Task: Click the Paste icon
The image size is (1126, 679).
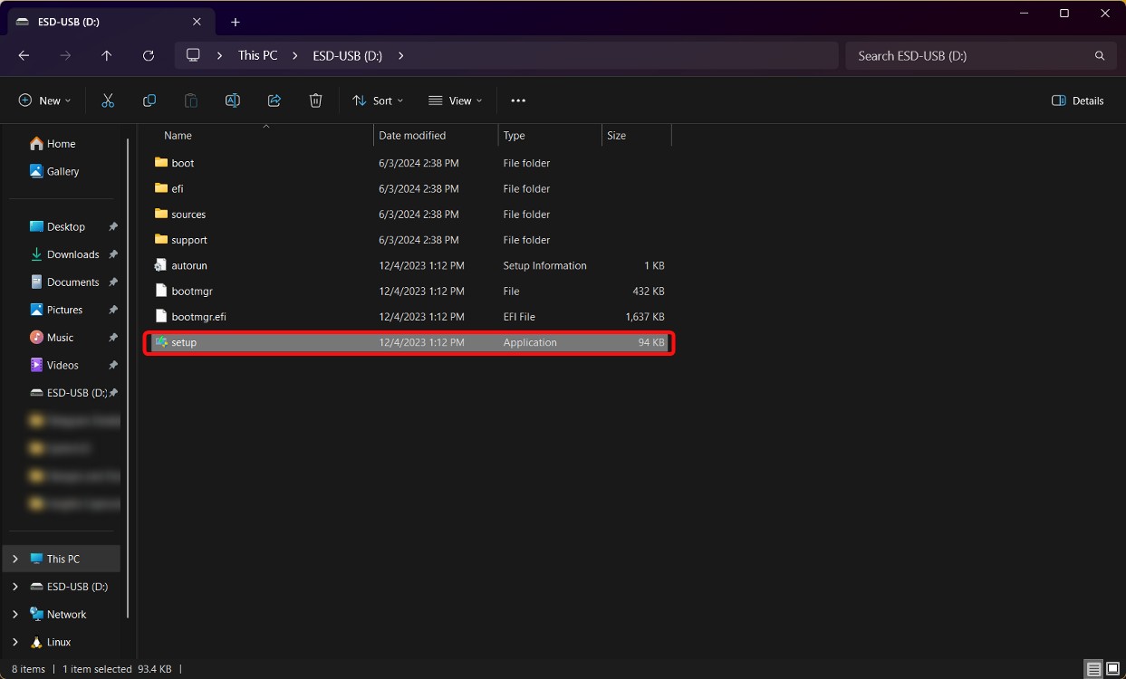Action: click(x=190, y=100)
